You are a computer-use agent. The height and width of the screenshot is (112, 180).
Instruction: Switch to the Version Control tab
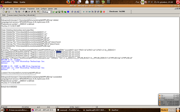tap(13, 15)
